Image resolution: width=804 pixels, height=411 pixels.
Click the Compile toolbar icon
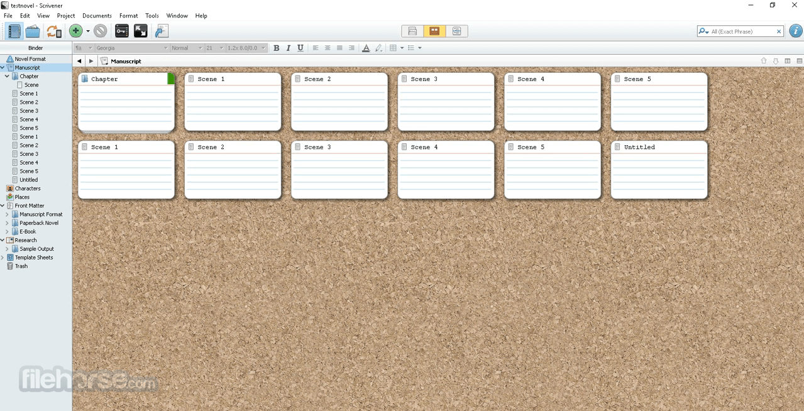162,31
